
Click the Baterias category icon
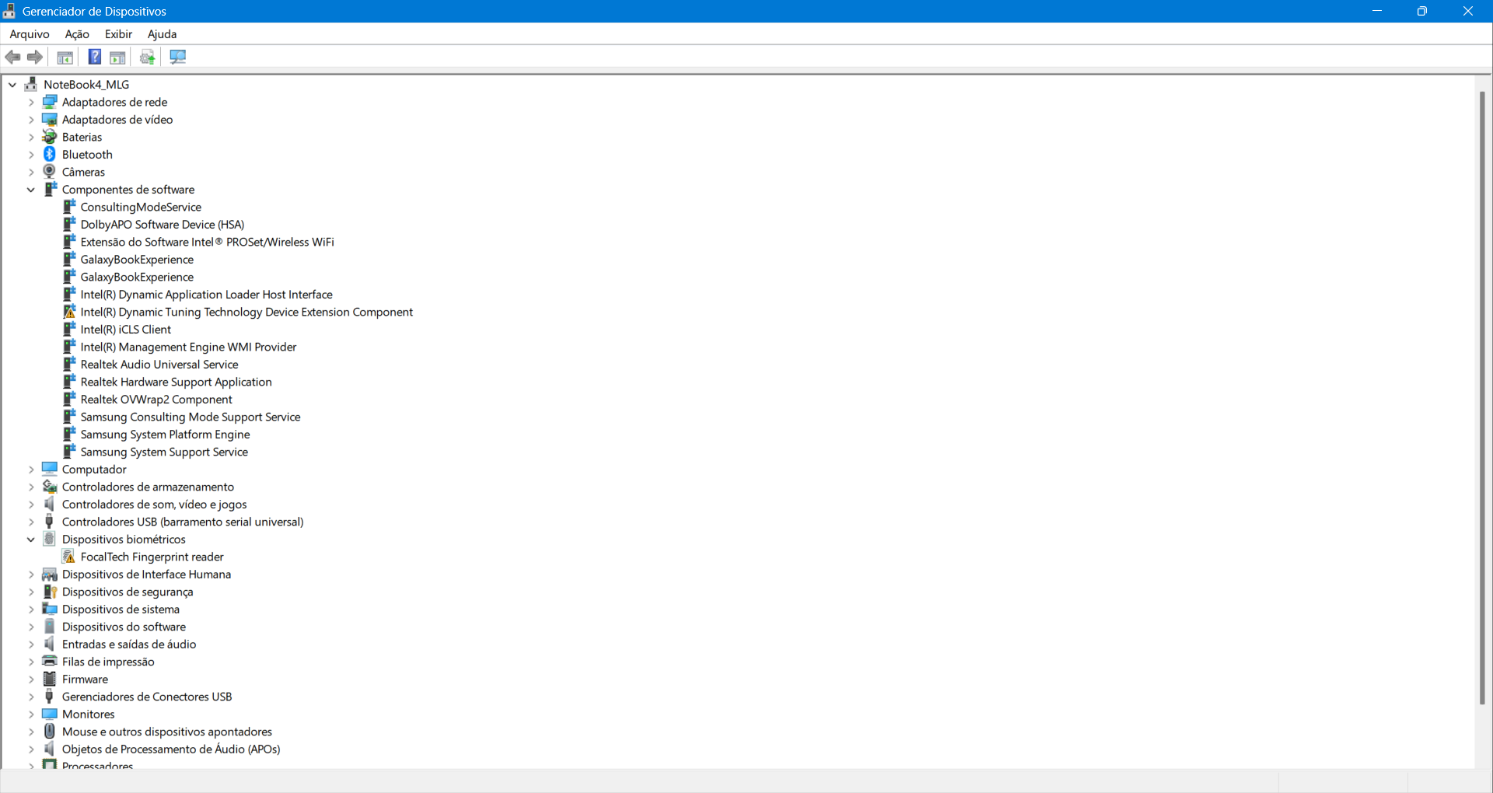[50, 137]
